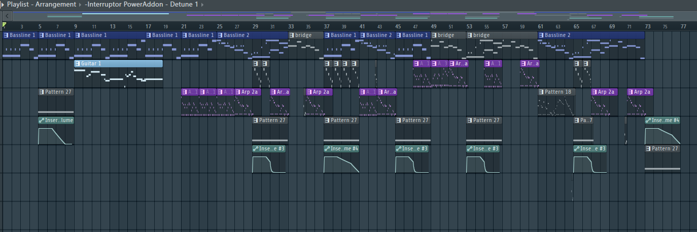Open clip icon of Bassline 2 at bar 25
This screenshot has width=697, height=232.
tap(220, 35)
